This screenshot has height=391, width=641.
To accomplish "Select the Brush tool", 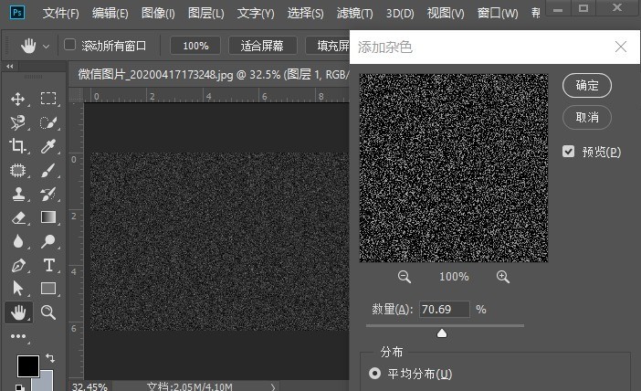I will coord(48,170).
